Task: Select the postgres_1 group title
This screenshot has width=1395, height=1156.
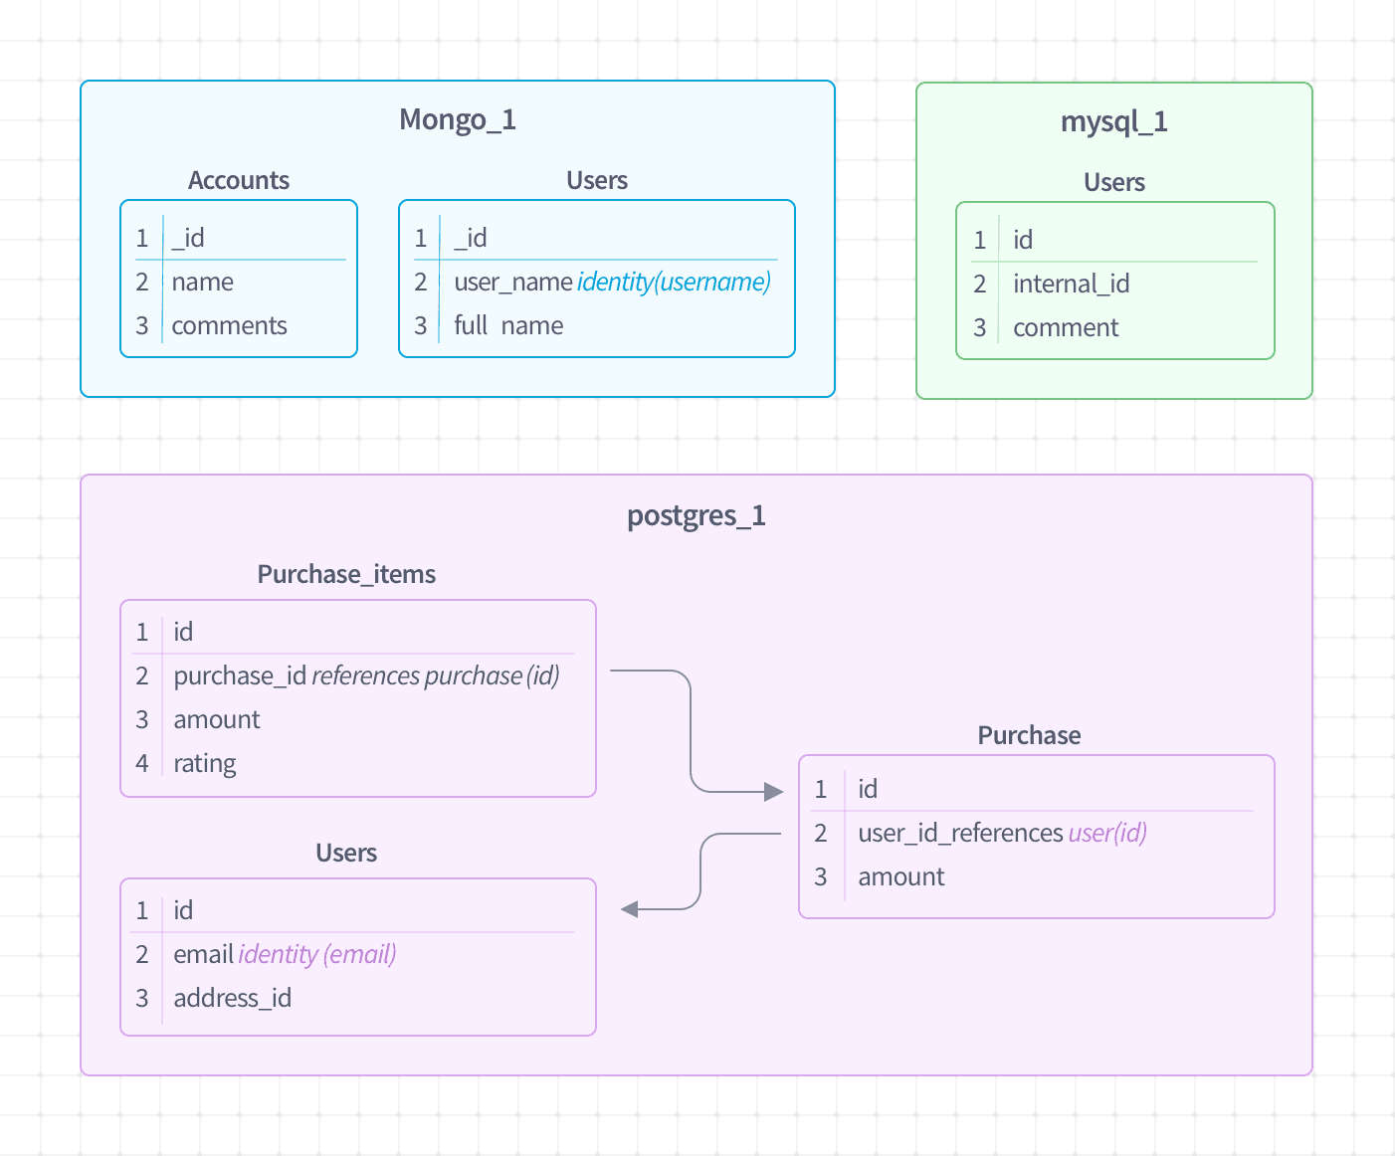Action: pyautogui.click(x=696, y=516)
